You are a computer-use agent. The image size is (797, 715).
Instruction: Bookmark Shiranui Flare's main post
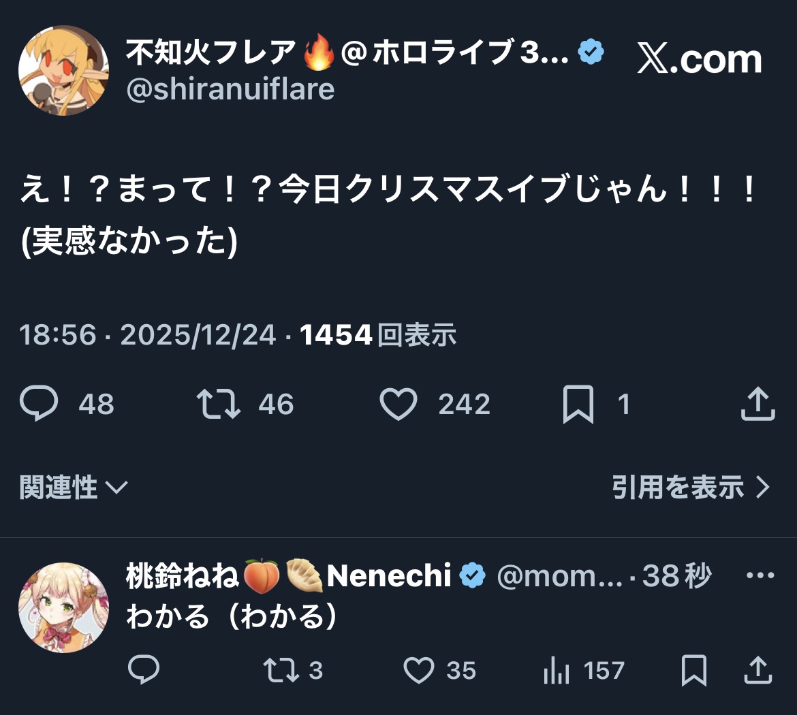(x=578, y=404)
